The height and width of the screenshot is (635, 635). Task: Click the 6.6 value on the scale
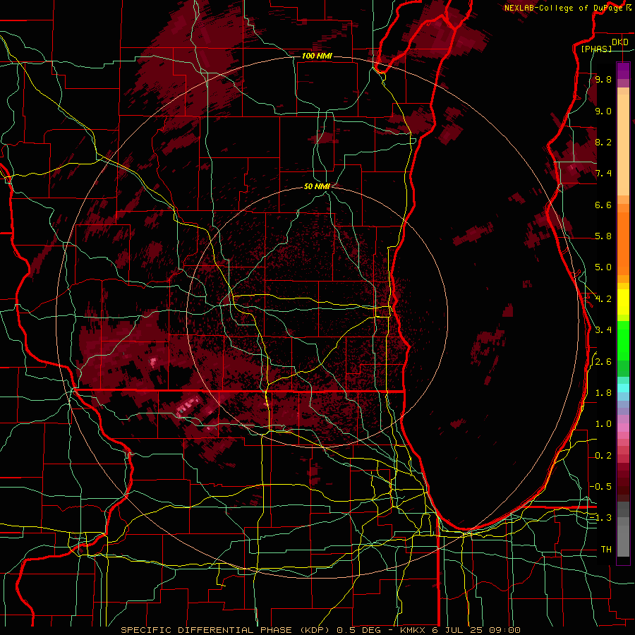click(603, 205)
